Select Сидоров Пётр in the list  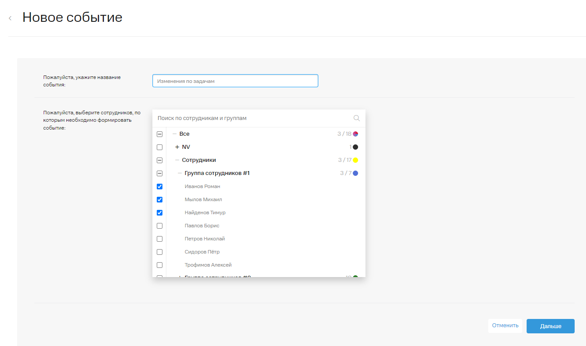pyautogui.click(x=202, y=252)
